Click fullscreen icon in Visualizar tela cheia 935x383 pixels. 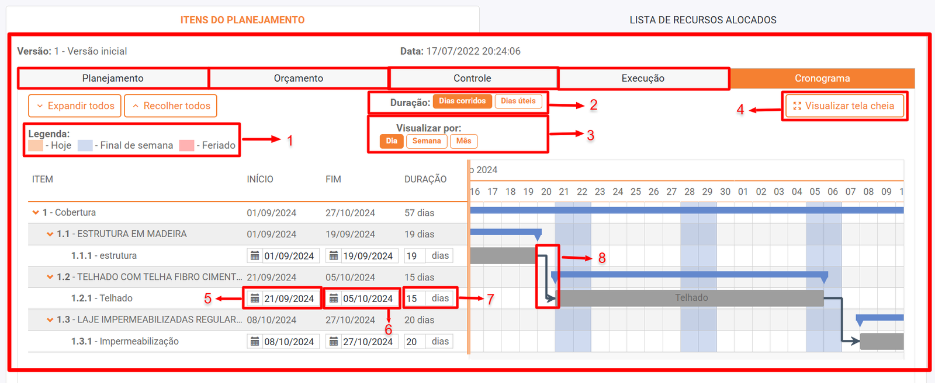pos(797,106)
